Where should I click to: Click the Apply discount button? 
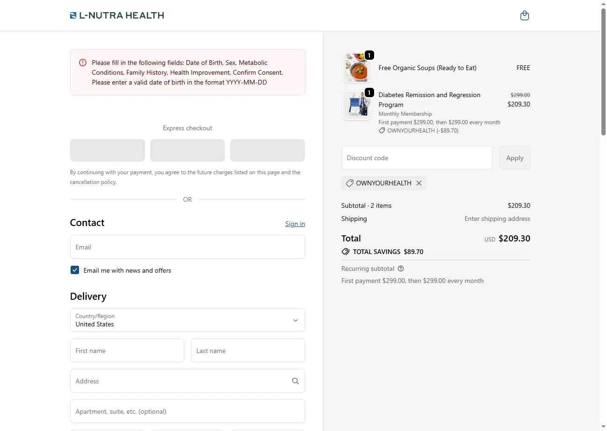pos(515,158)
